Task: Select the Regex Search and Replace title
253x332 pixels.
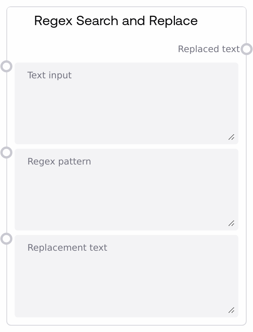Action: (116, 21)
